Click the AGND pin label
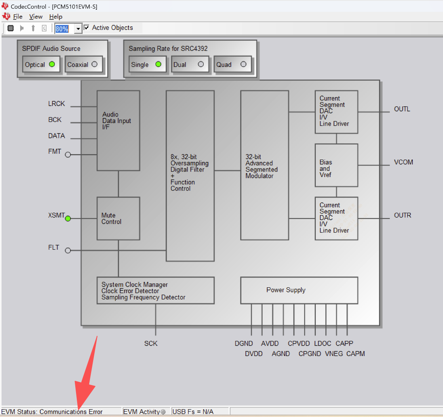443x417 pixels. (281, 354)
